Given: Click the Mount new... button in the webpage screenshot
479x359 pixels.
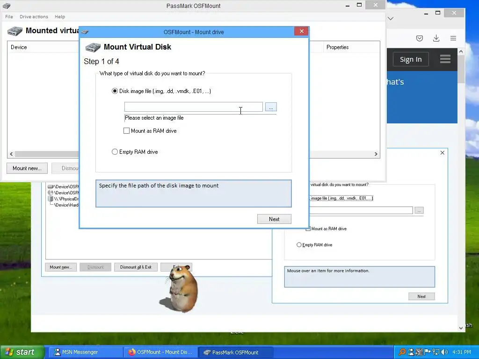Looking at the screenshot, I should point(61,267).
